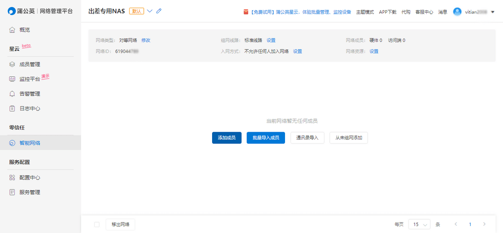The height and width of the screenshot is (233, 503).
Task: Click the 配置中心 grid icon
Action: (12, 178)
